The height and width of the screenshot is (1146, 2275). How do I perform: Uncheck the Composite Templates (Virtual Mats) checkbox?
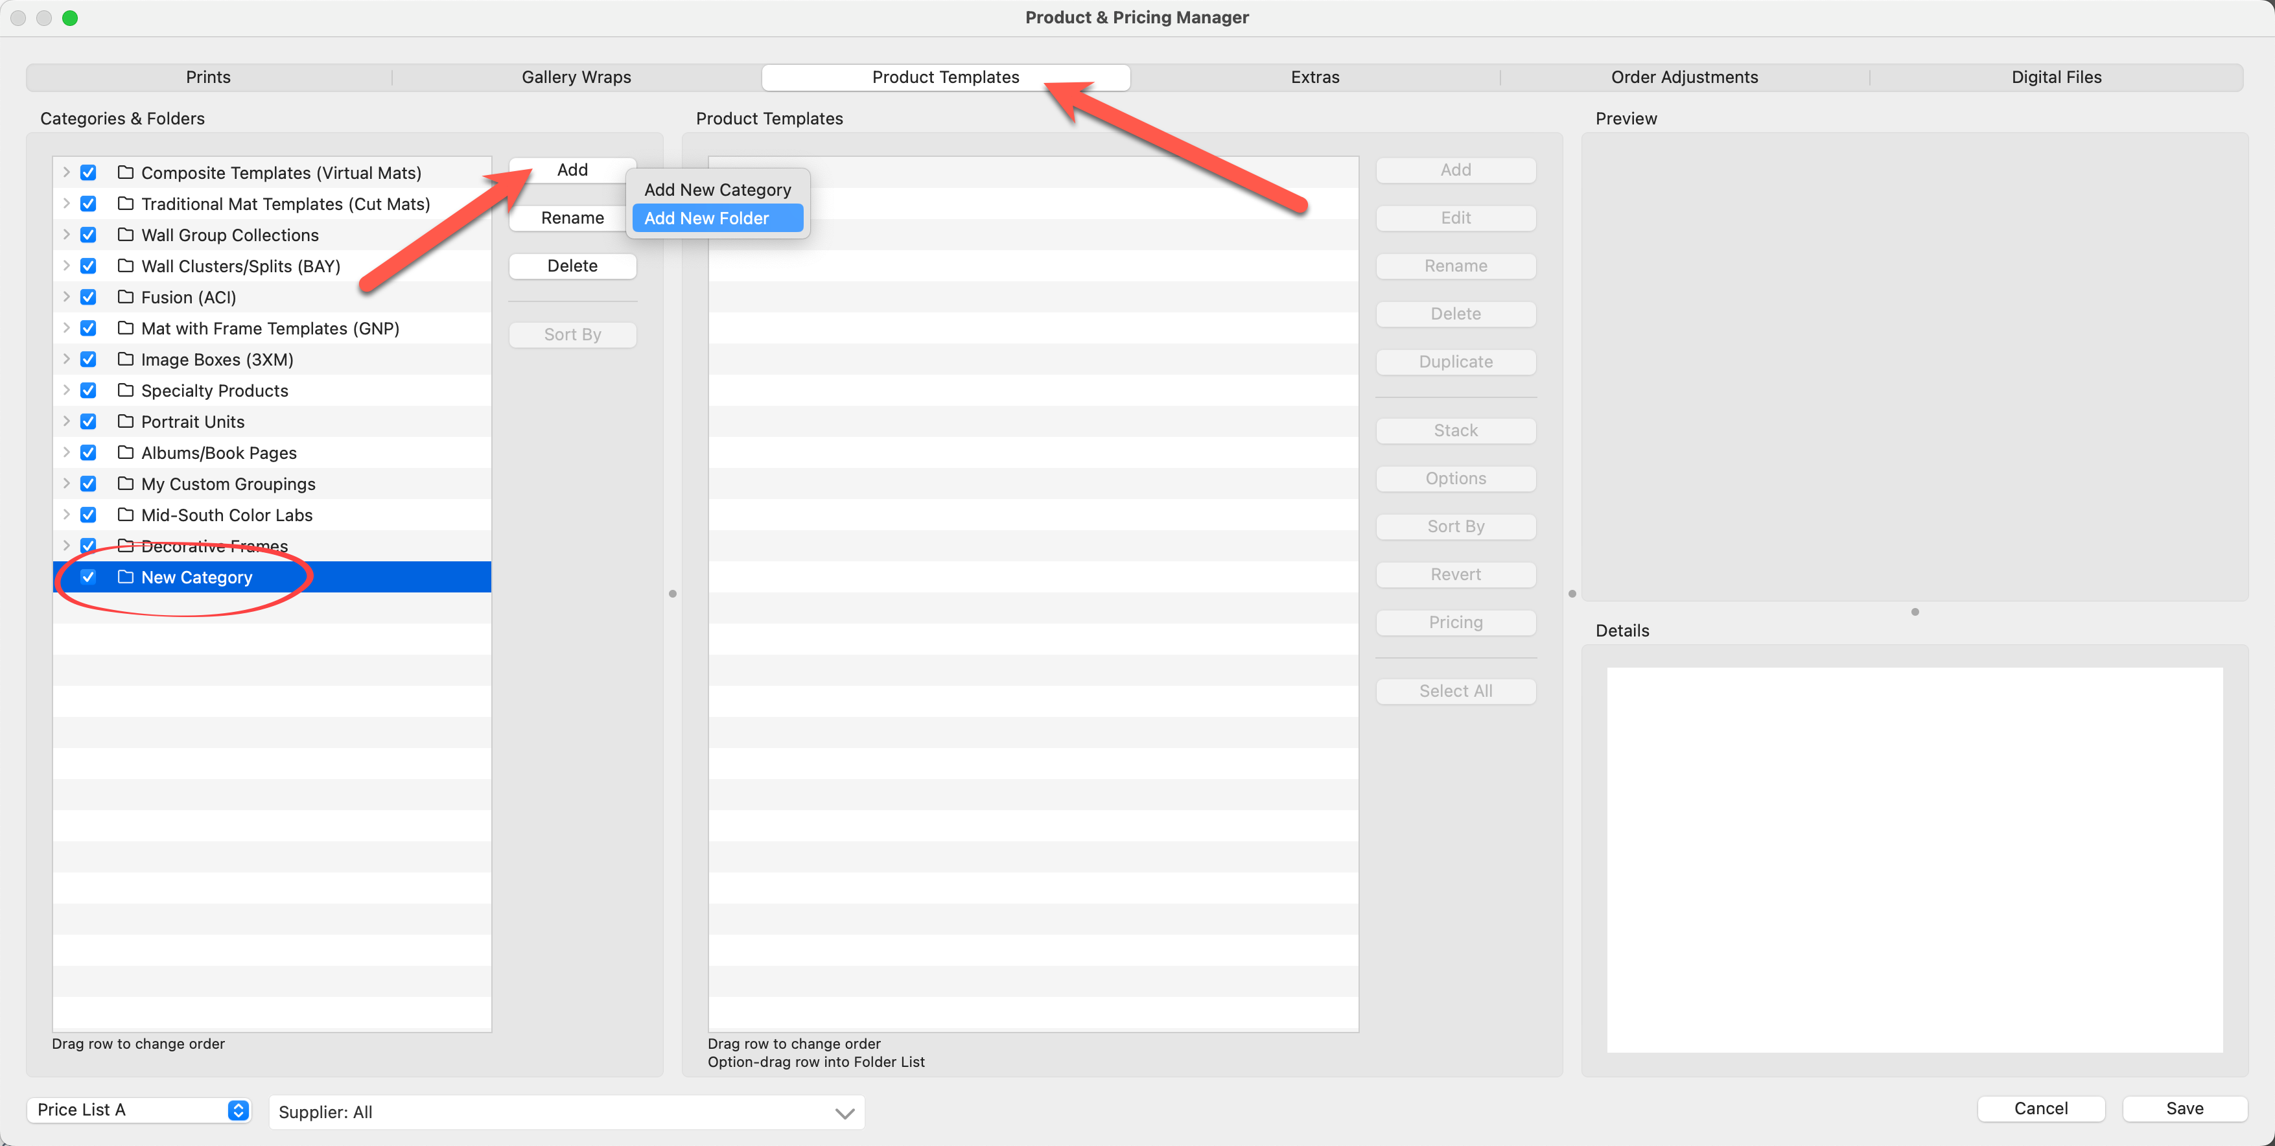coord(88,173)
